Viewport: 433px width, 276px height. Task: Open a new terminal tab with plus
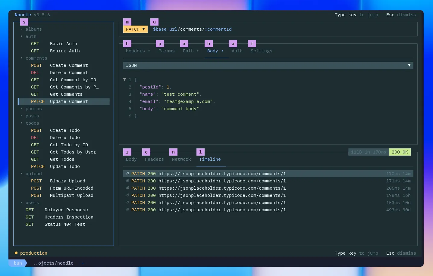coord(83,263)
